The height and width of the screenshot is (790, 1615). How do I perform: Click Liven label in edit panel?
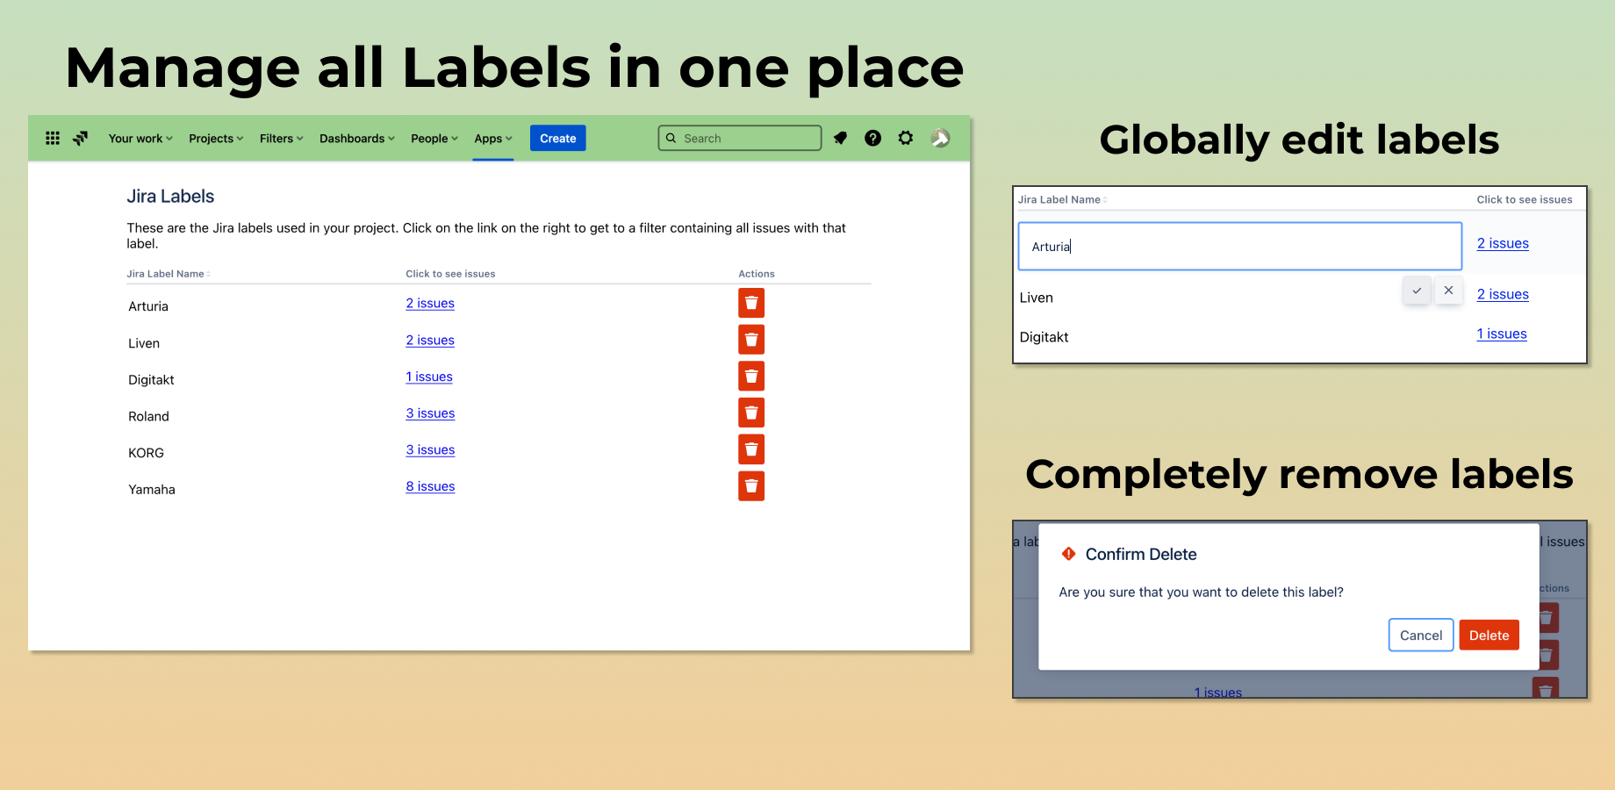pos(1037,298)
